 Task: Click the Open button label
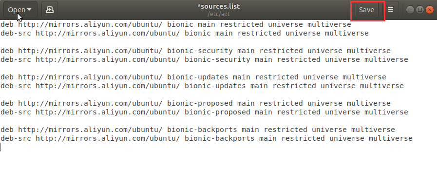17,10
